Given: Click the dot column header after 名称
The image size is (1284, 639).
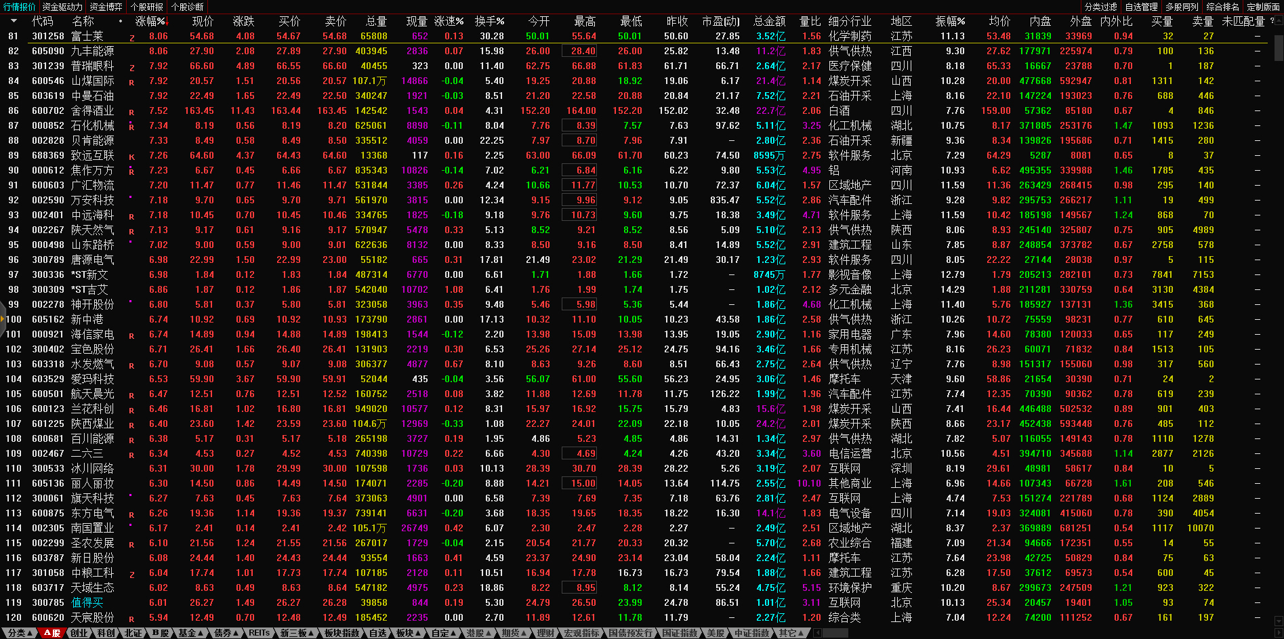Looking at the screenshot, I should tap(121, 21).
